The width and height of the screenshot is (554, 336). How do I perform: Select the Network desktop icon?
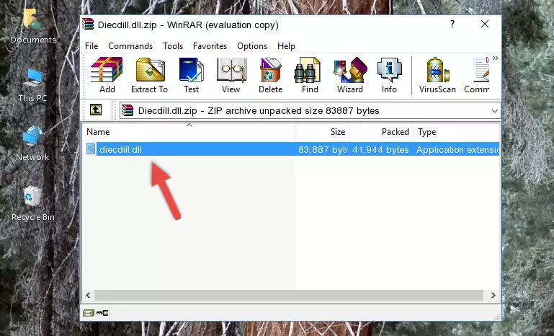tap(32, 144)
